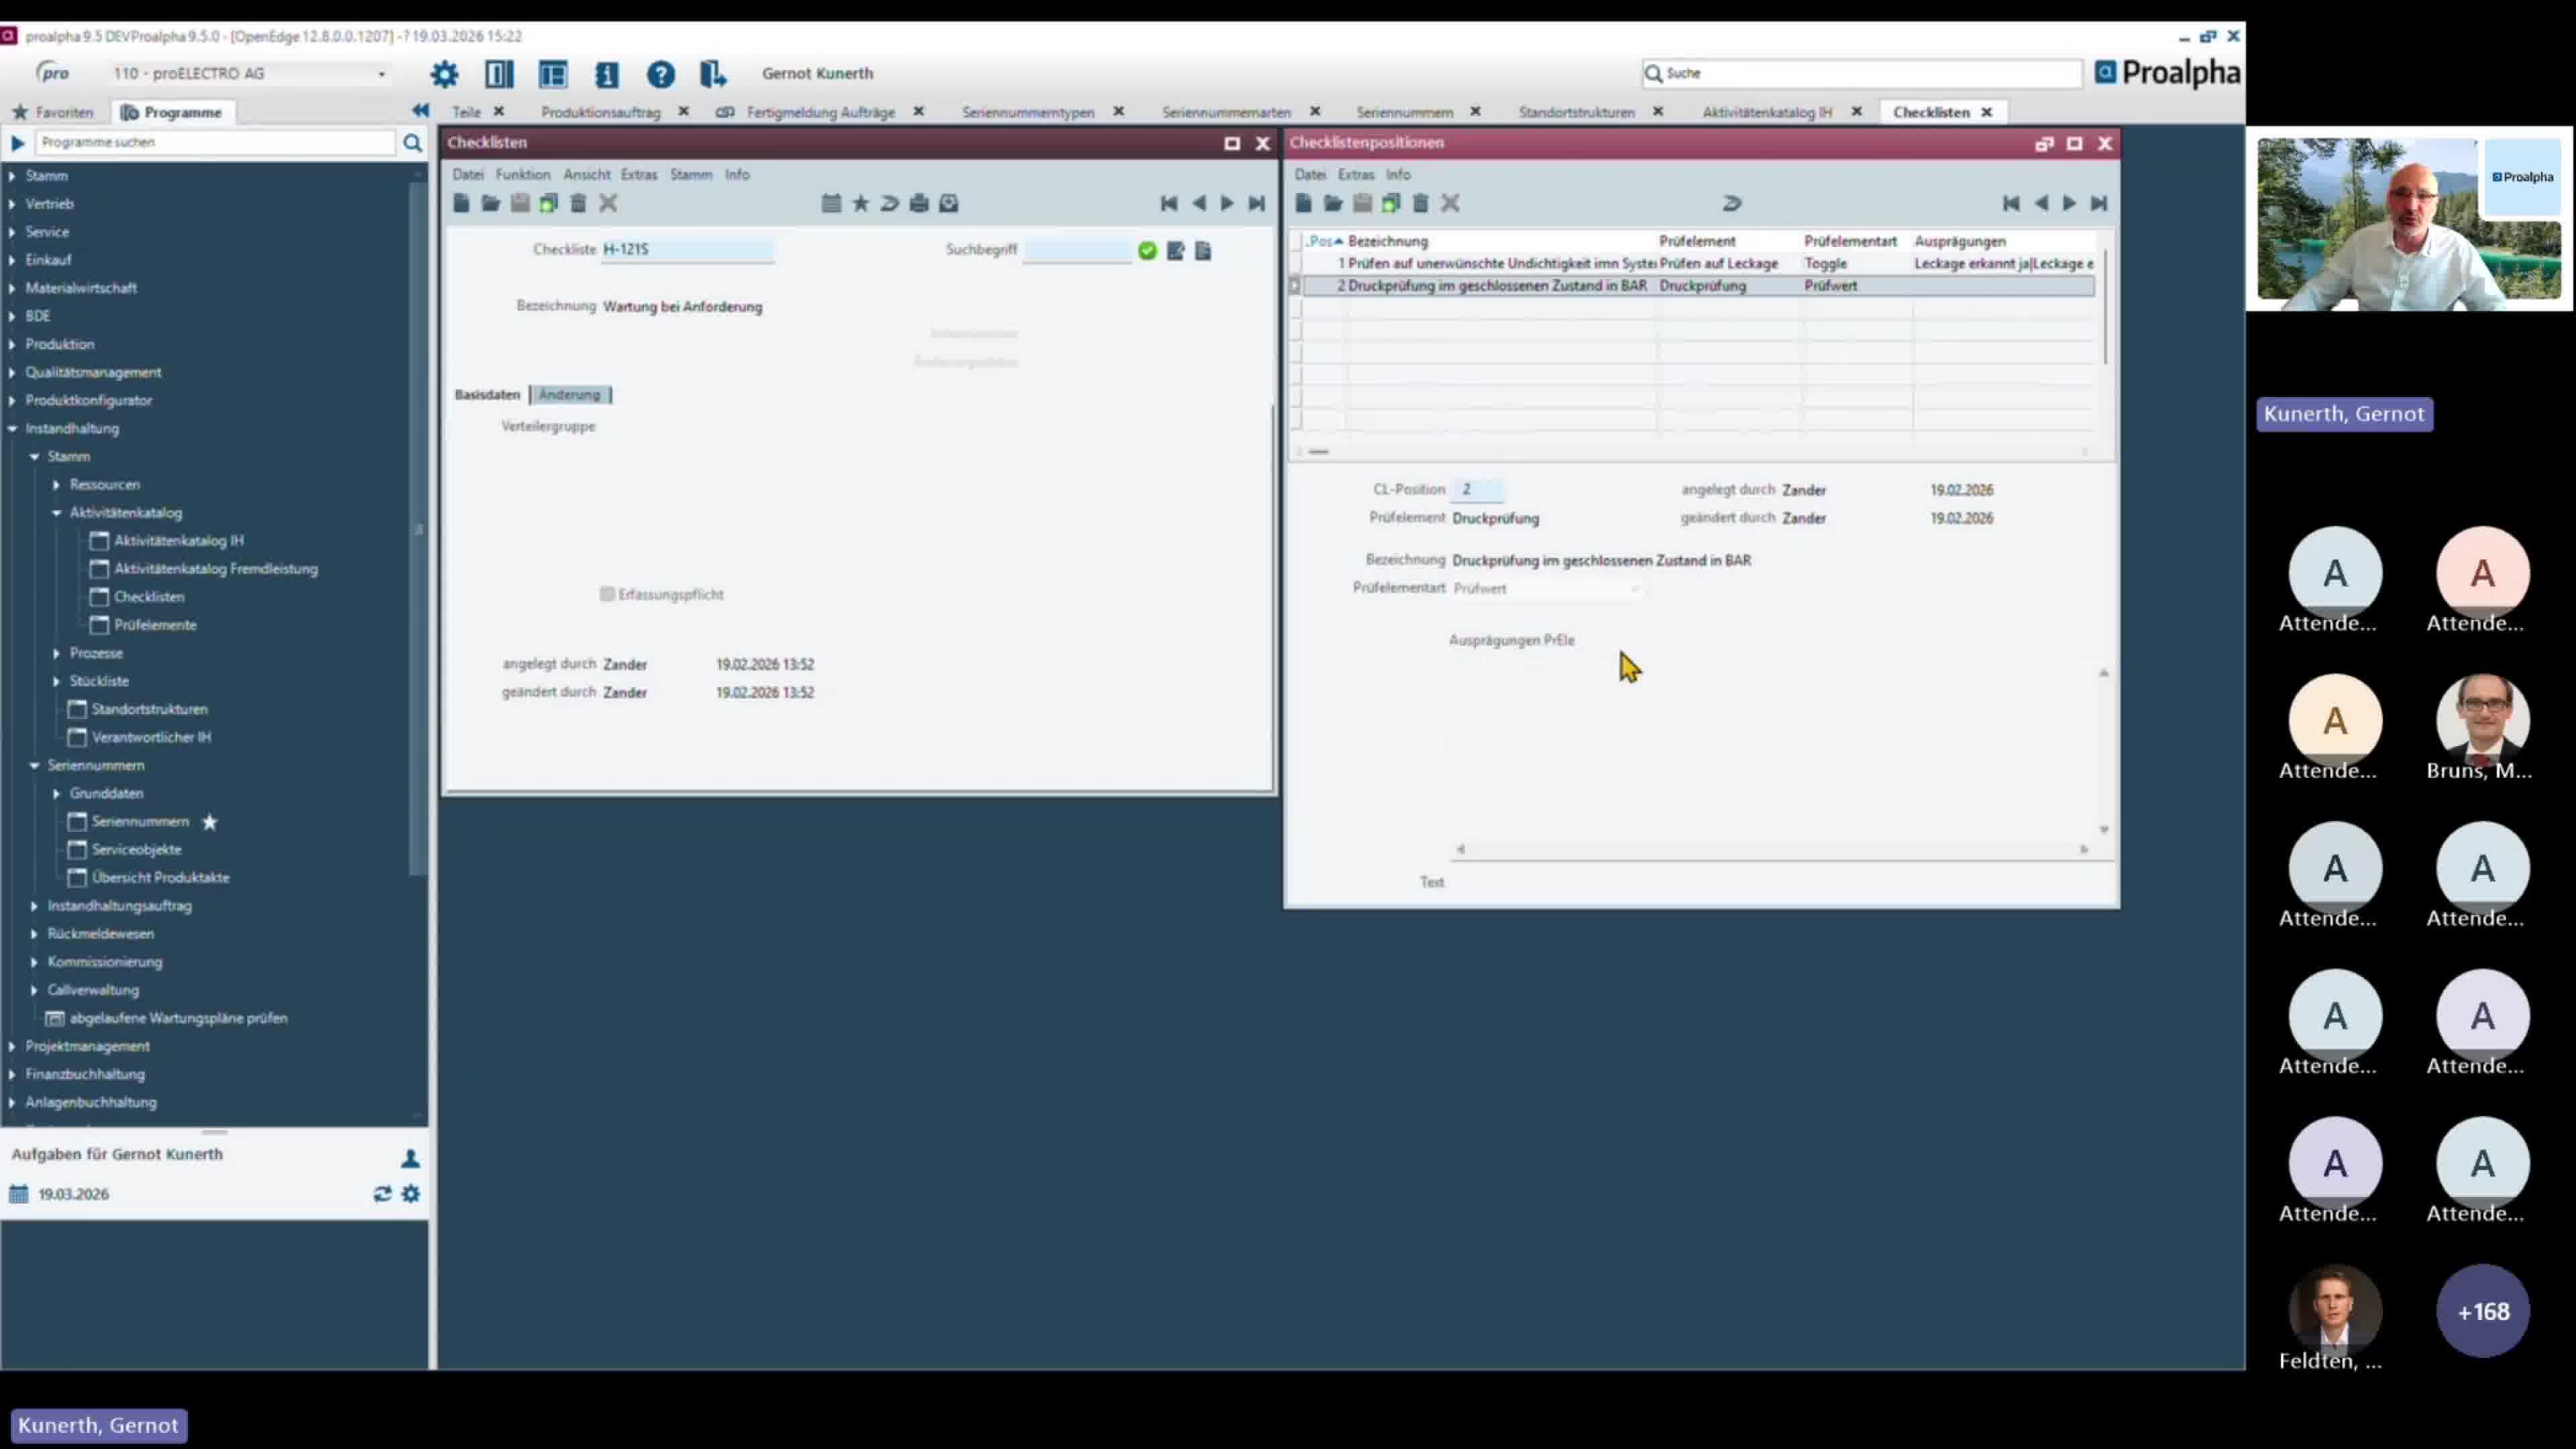This screenshot has width=2576, height=1449.
Task: Click the copy record icon in Checklisten
Action: coord(549,204)
